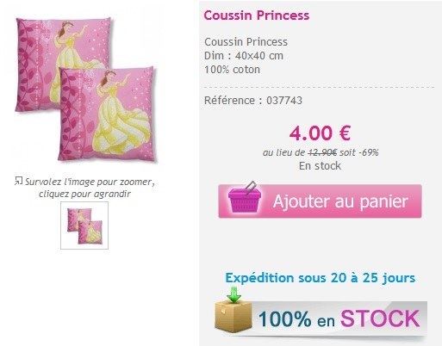Click the 4.00 € price
442x346 pixels.
pos(320,133)
